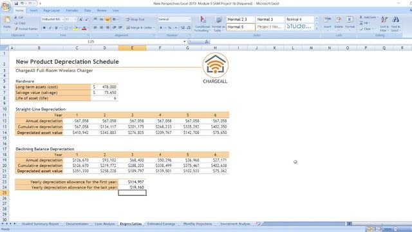Open Fill dropdown in Editing group

365,23
